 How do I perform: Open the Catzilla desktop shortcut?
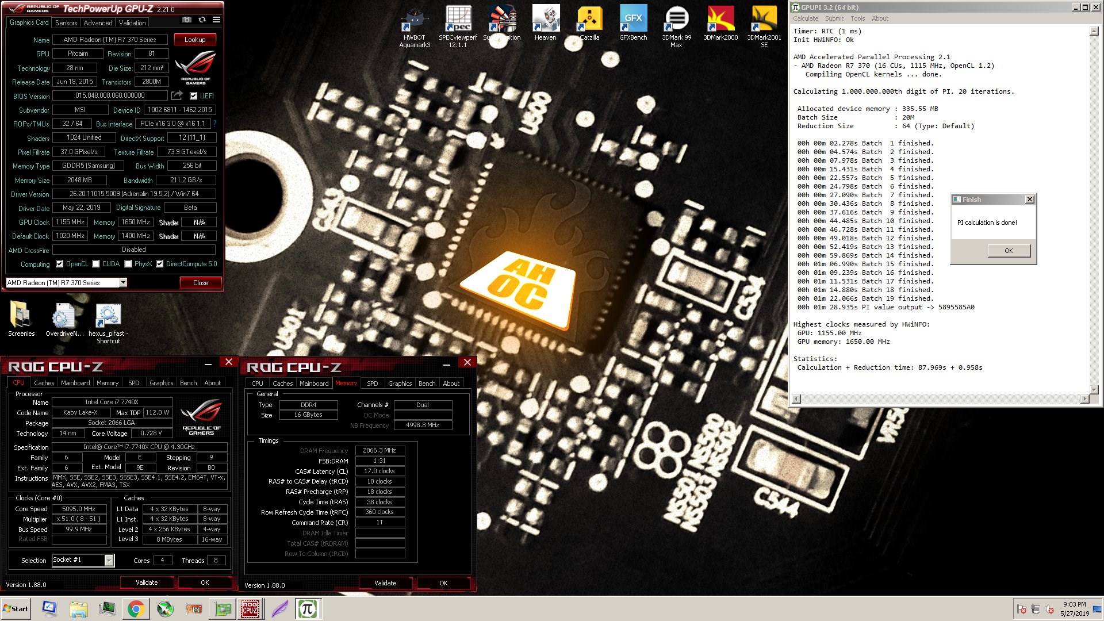pyautogui.click(x=589, y=24)
